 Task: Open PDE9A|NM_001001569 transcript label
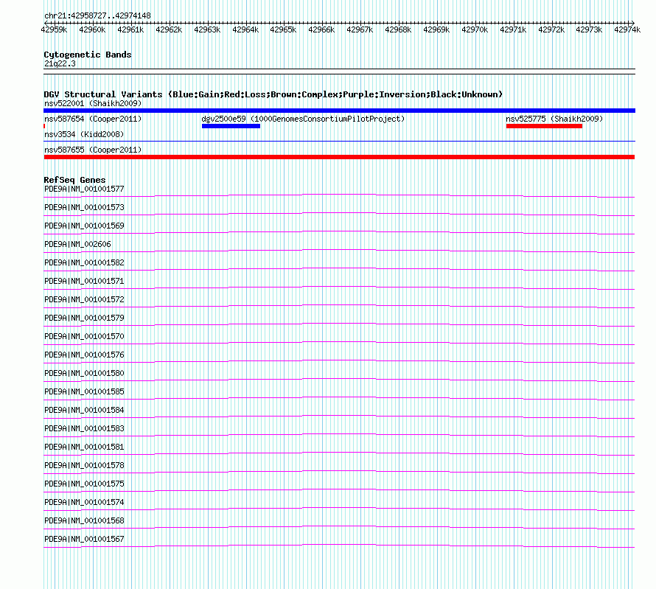pos(84,226)
